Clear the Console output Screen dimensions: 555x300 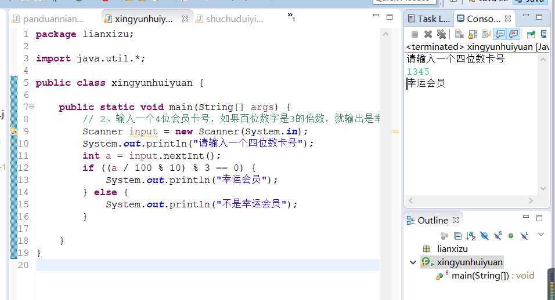459,34
